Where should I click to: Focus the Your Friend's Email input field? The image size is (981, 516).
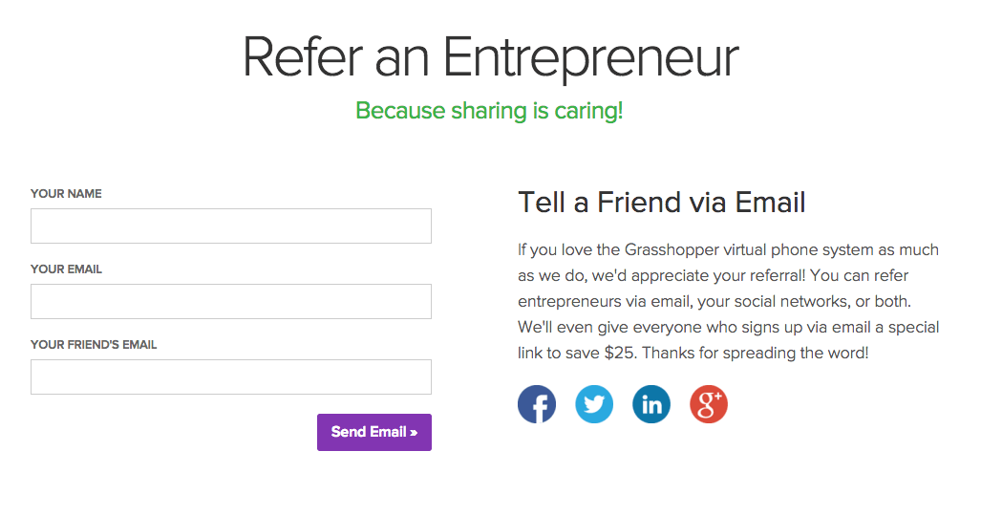[x=231, y=377]
